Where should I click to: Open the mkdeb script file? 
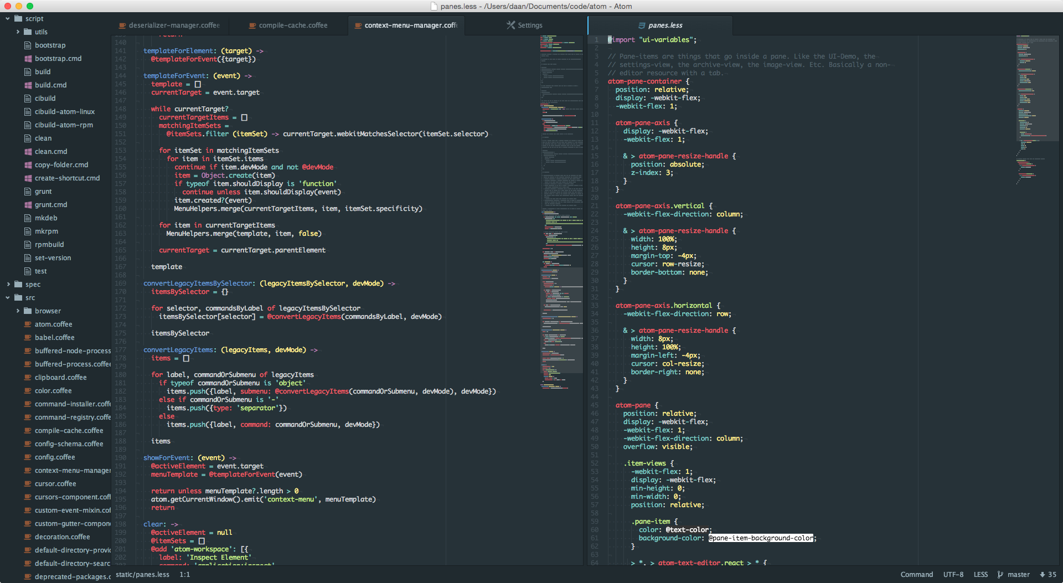coord(46,218)
